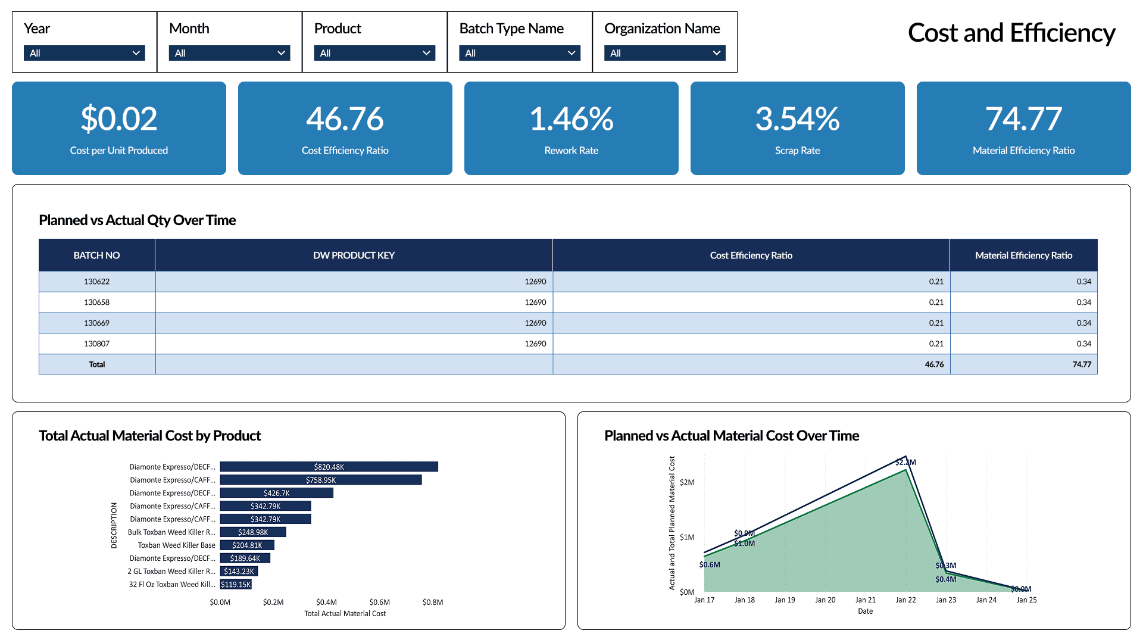Select batch 130622 table row
1143x643 pixels.
[x=96, y=282]
